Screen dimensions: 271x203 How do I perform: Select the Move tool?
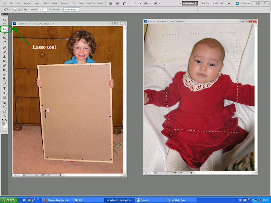[5, 20]
